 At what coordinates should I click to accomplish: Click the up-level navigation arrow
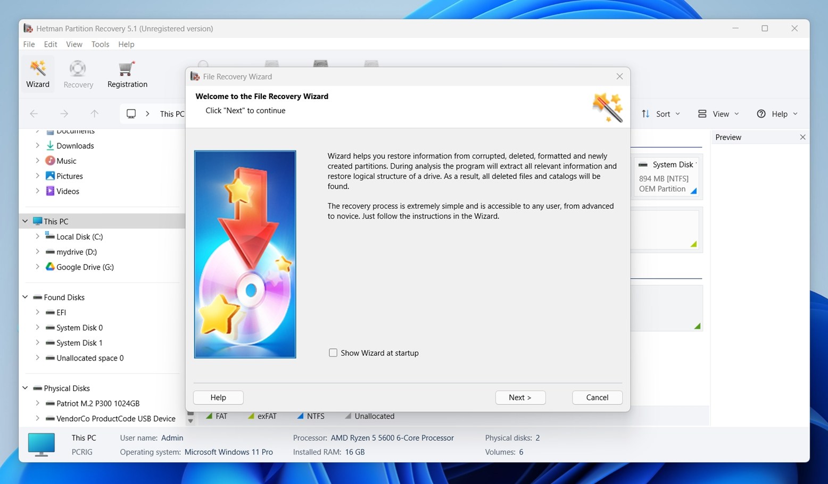pyautogui.click(x=94, y=113)
